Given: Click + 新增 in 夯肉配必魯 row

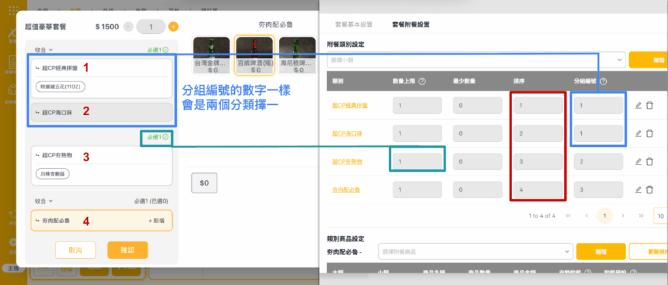Looking at the screenshot, I should click(x=157, y=221).
